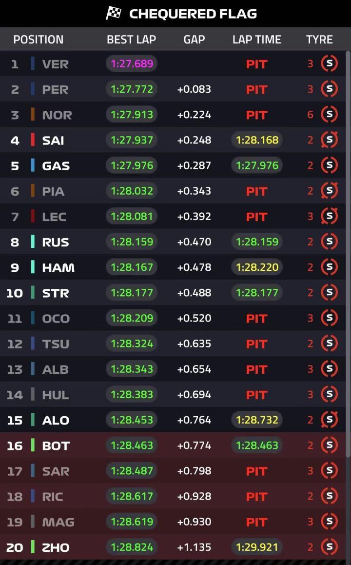Click the chequered flag icon in header
The width and height of the screenshot is (351, 565).
[x=114, y=13]
